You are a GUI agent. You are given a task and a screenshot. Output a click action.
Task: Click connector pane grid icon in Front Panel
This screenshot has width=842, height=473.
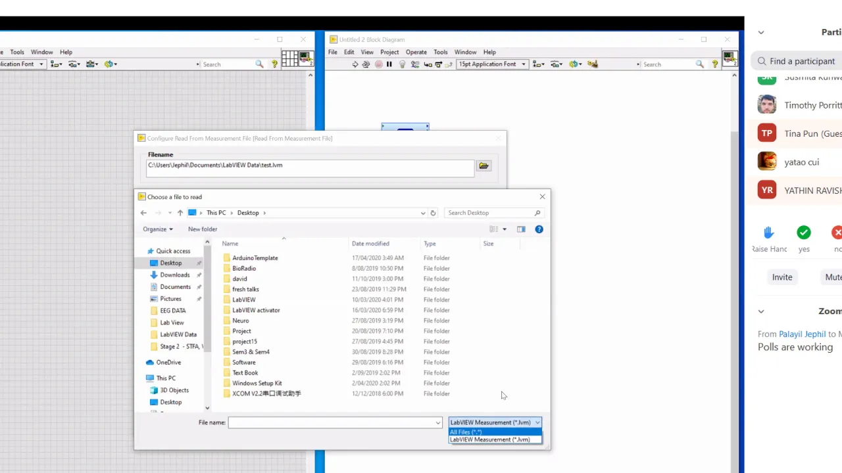[289, 58]
